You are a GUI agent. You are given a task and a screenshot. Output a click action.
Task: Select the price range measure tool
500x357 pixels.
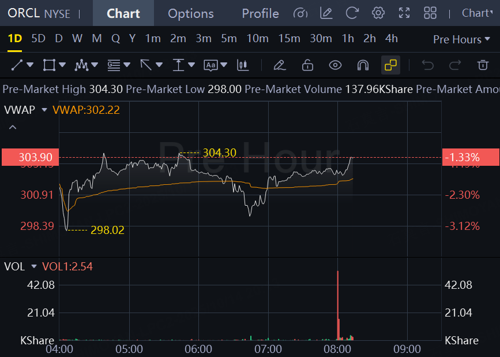click(x=178, y=65)
